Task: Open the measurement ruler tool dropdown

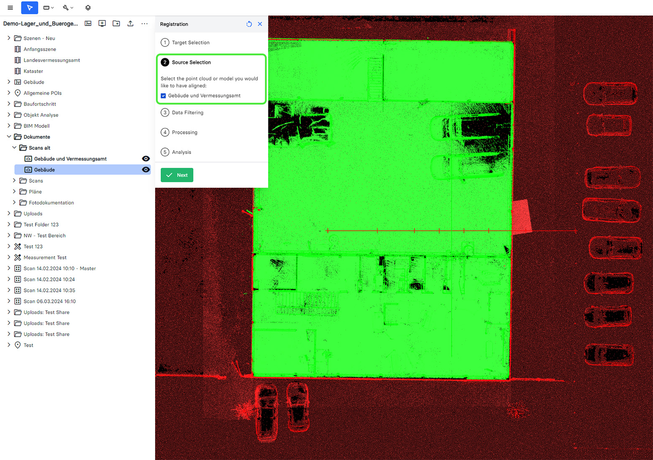Action: pyautogui.click(x=48, y=8)
